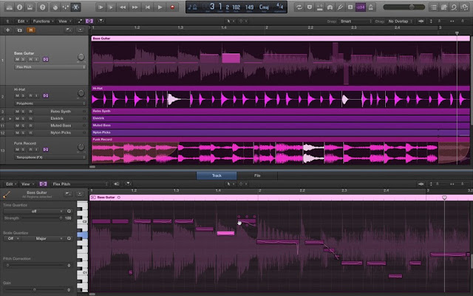
Task: Enable the metronome click icon
Action: click(x=371, y=7)
